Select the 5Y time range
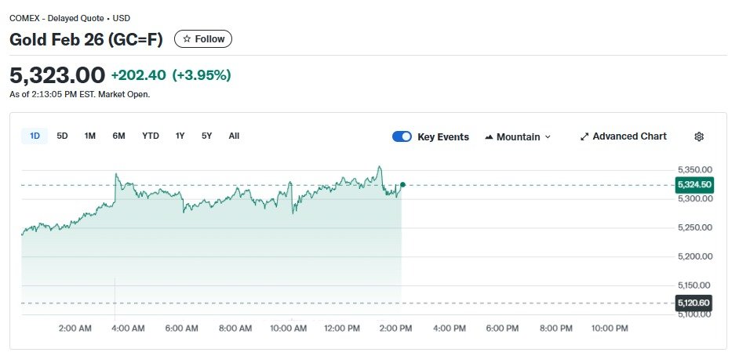This screenshot has height=356, width=739. pyautogui.click(x=206, y=136)
